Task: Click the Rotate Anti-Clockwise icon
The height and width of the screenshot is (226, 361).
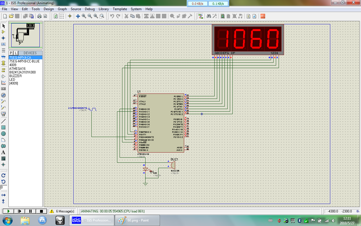Action: pos(3,181)
